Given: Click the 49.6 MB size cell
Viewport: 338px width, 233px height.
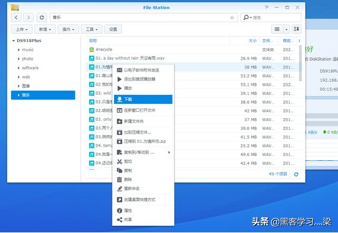Looking at the screenshot, I should tap(249, 154).
